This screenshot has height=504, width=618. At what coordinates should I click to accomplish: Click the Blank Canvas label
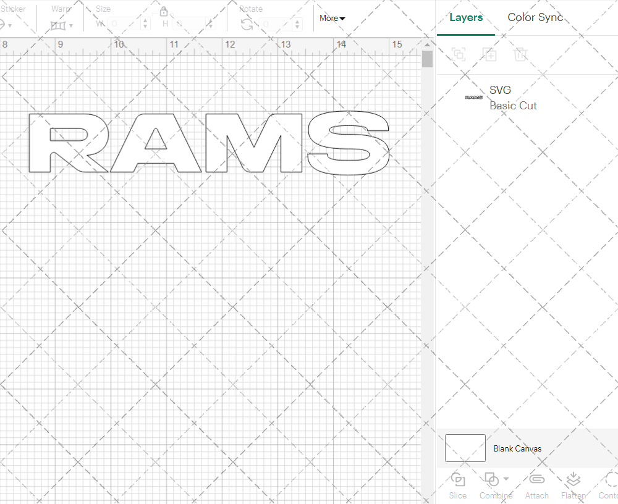[x=517, y=448]
